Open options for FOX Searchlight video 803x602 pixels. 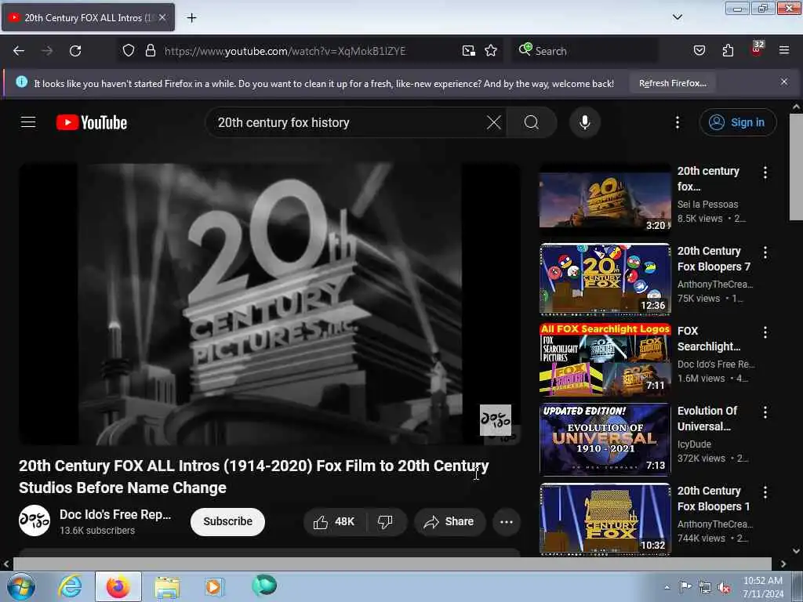tap(765, 332)
